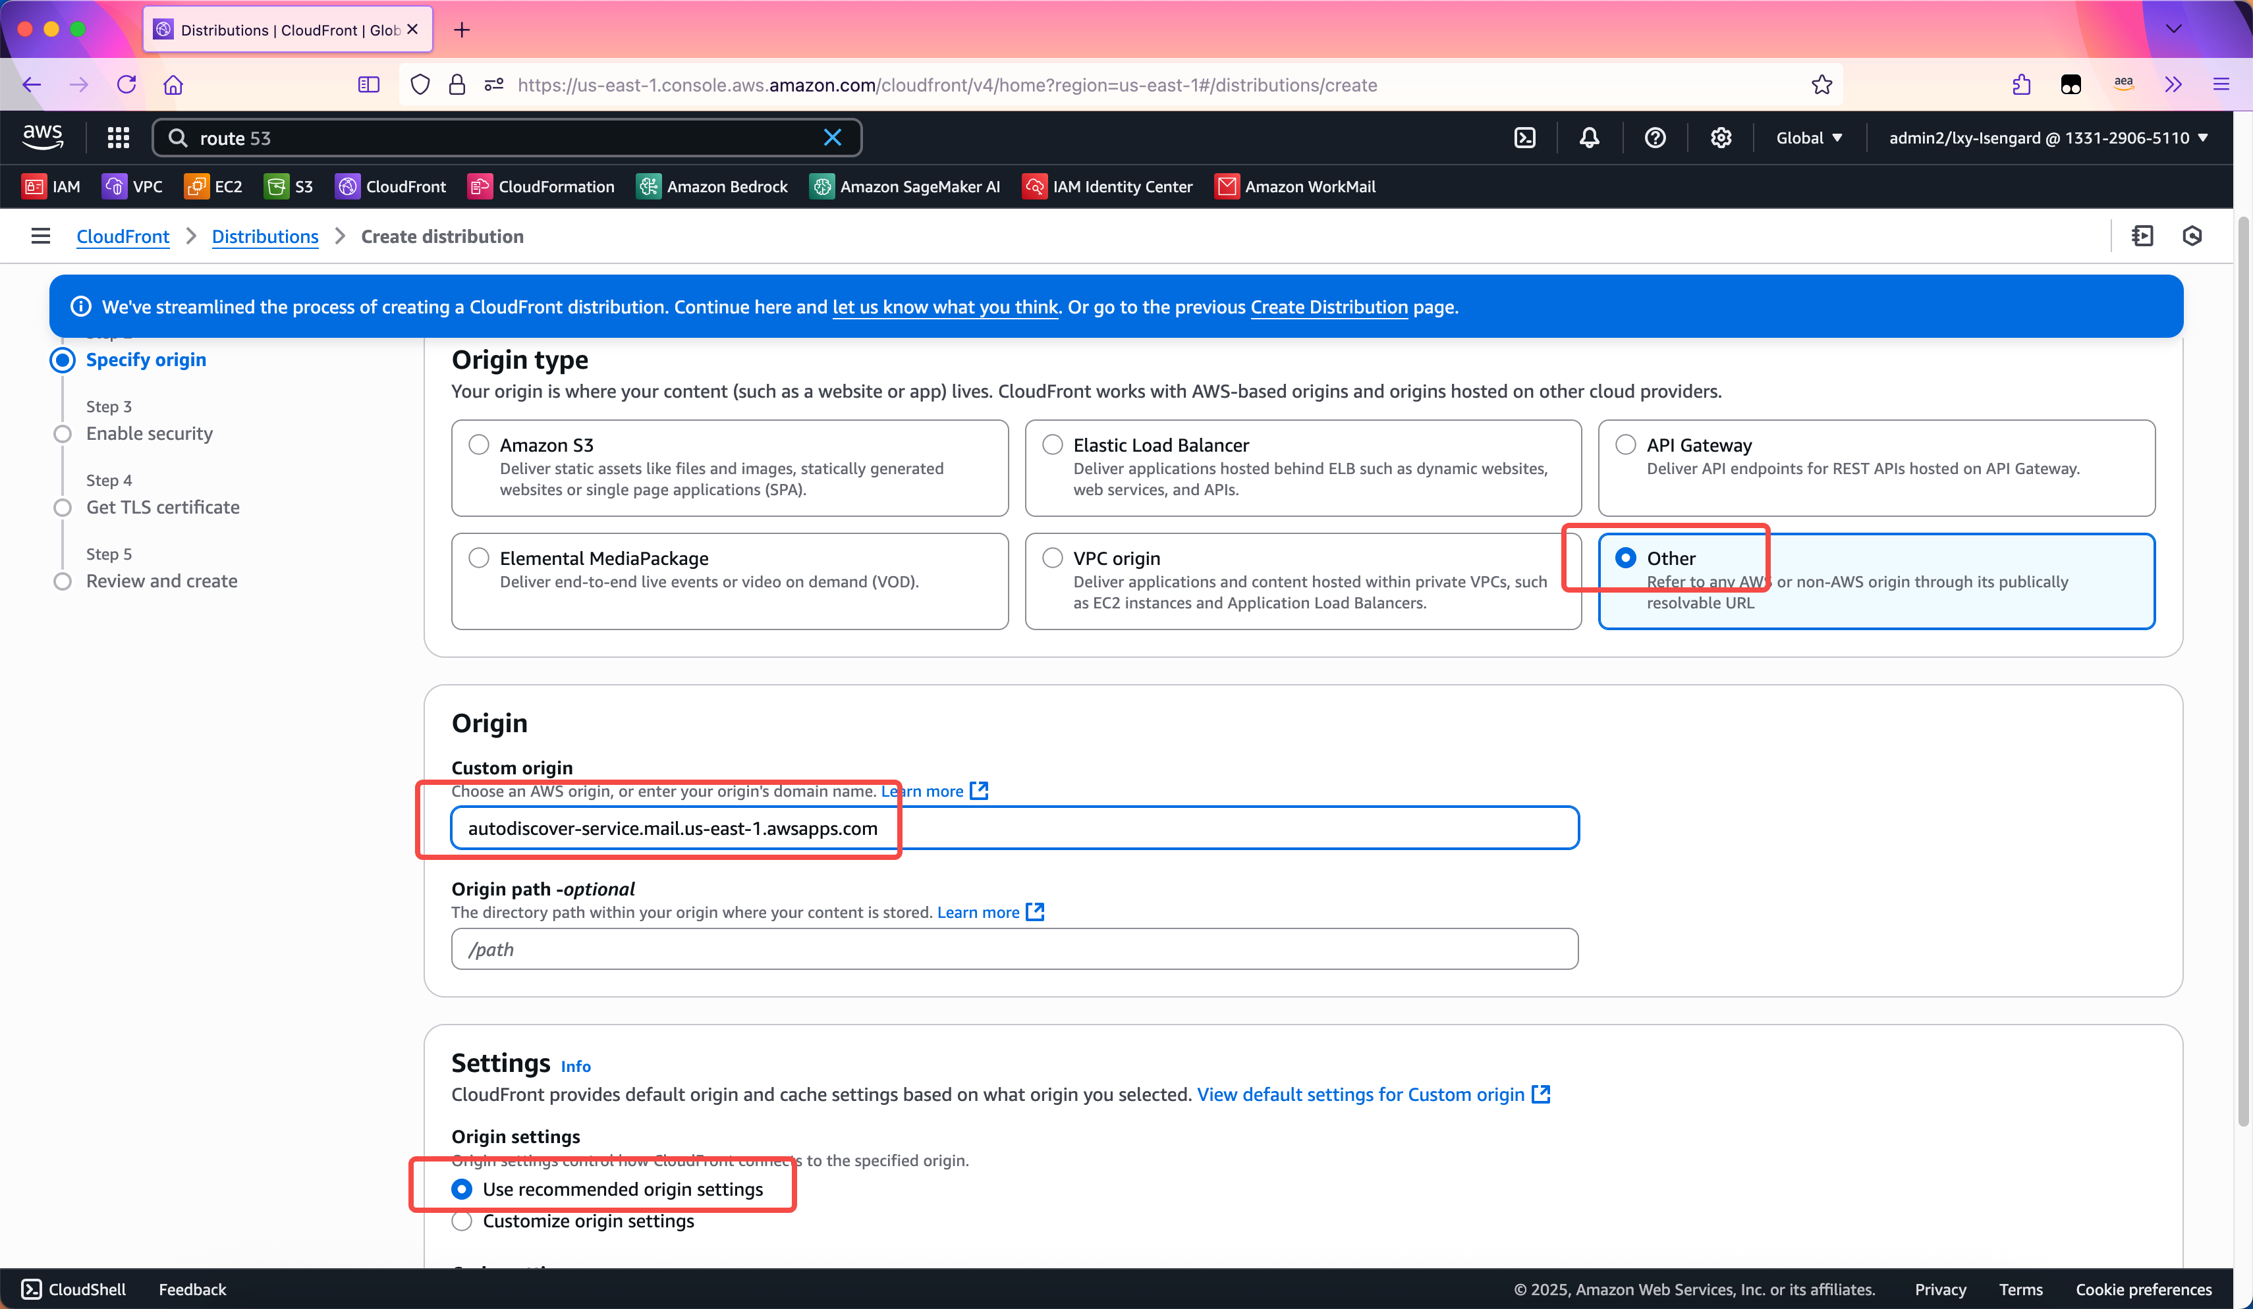The image size is (2253, 1309).
Task: Open the notifications bell
Action: pyautogui.click(x=1590, y=138)
